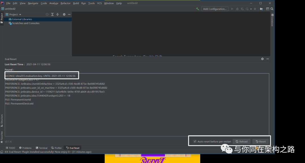Click the LICENSE idea203.evaluation.key line
The image size is (305, 163).
point(40,76)
